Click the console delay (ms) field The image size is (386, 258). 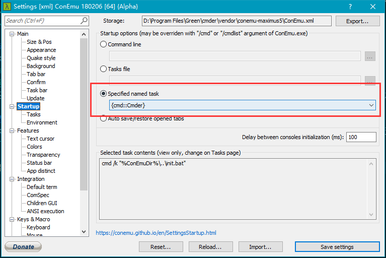(361, 137)
